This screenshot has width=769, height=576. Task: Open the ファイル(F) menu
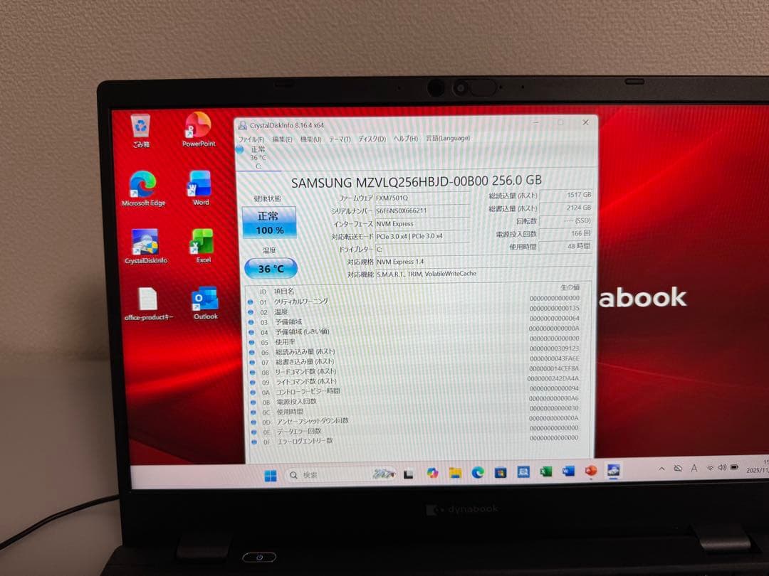(x=251, y=139)
